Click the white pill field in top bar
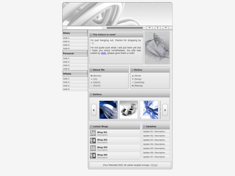This screenshot has width=235, height=176. click(x=85, y=28)
